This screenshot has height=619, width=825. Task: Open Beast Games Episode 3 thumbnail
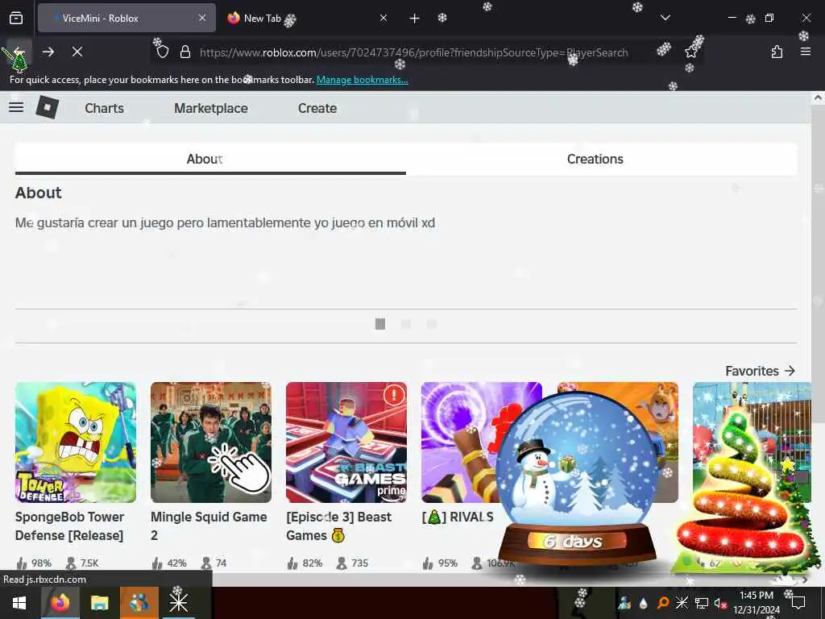pos(346,442)
